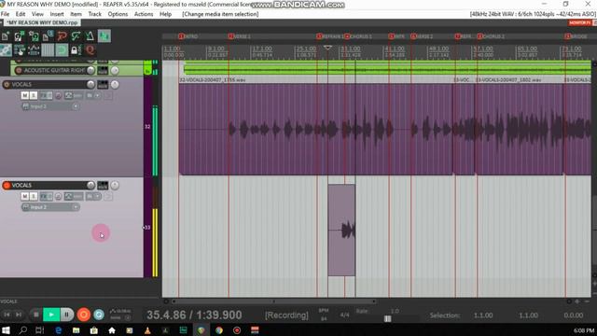Open the Actions menu
This screenshot has height=336, width=597.
point(144,14)
